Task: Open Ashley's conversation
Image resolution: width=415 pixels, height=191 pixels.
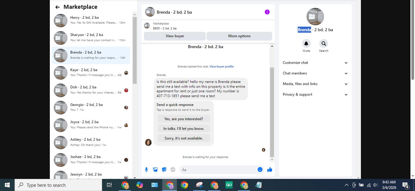Action: tap(91, 142)
